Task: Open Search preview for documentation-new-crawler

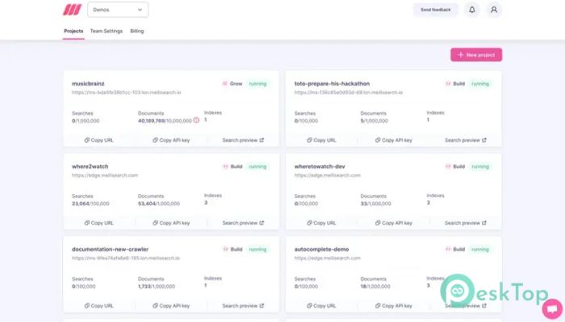Action: tap(243, 306)
